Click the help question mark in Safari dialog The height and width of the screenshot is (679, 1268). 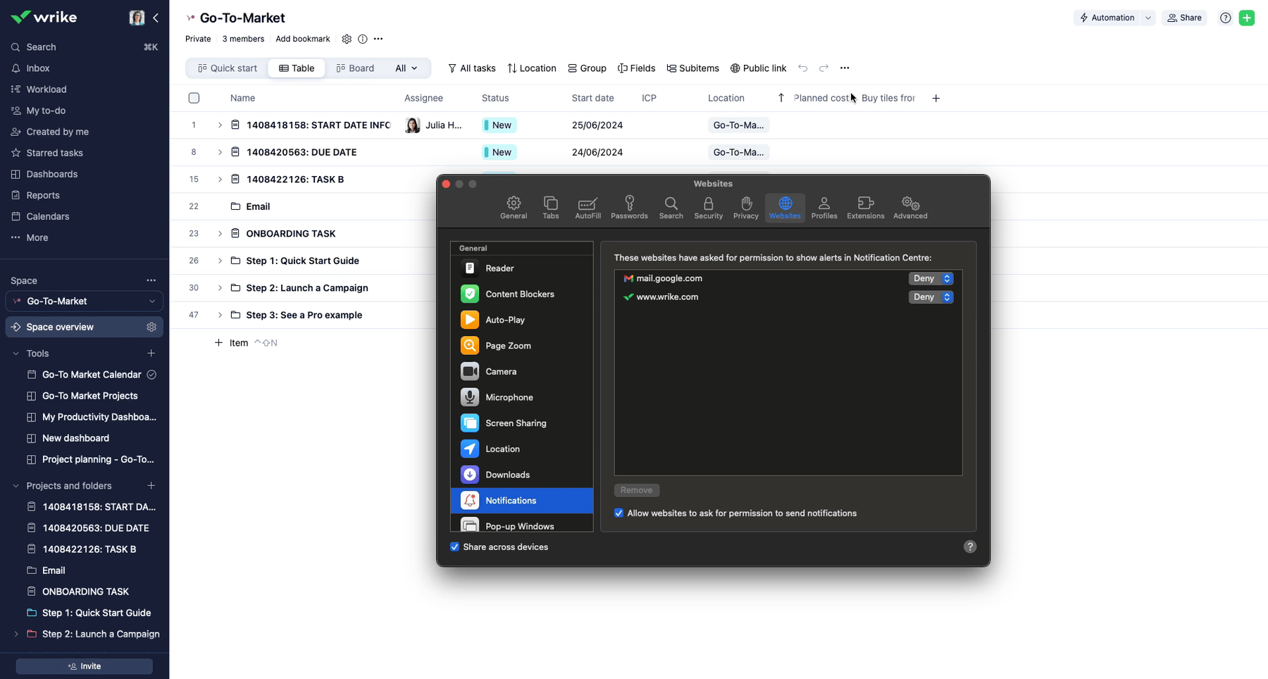tap(969, 547)
